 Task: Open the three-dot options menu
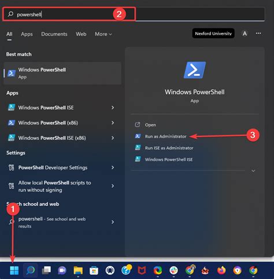pos(258,33)
